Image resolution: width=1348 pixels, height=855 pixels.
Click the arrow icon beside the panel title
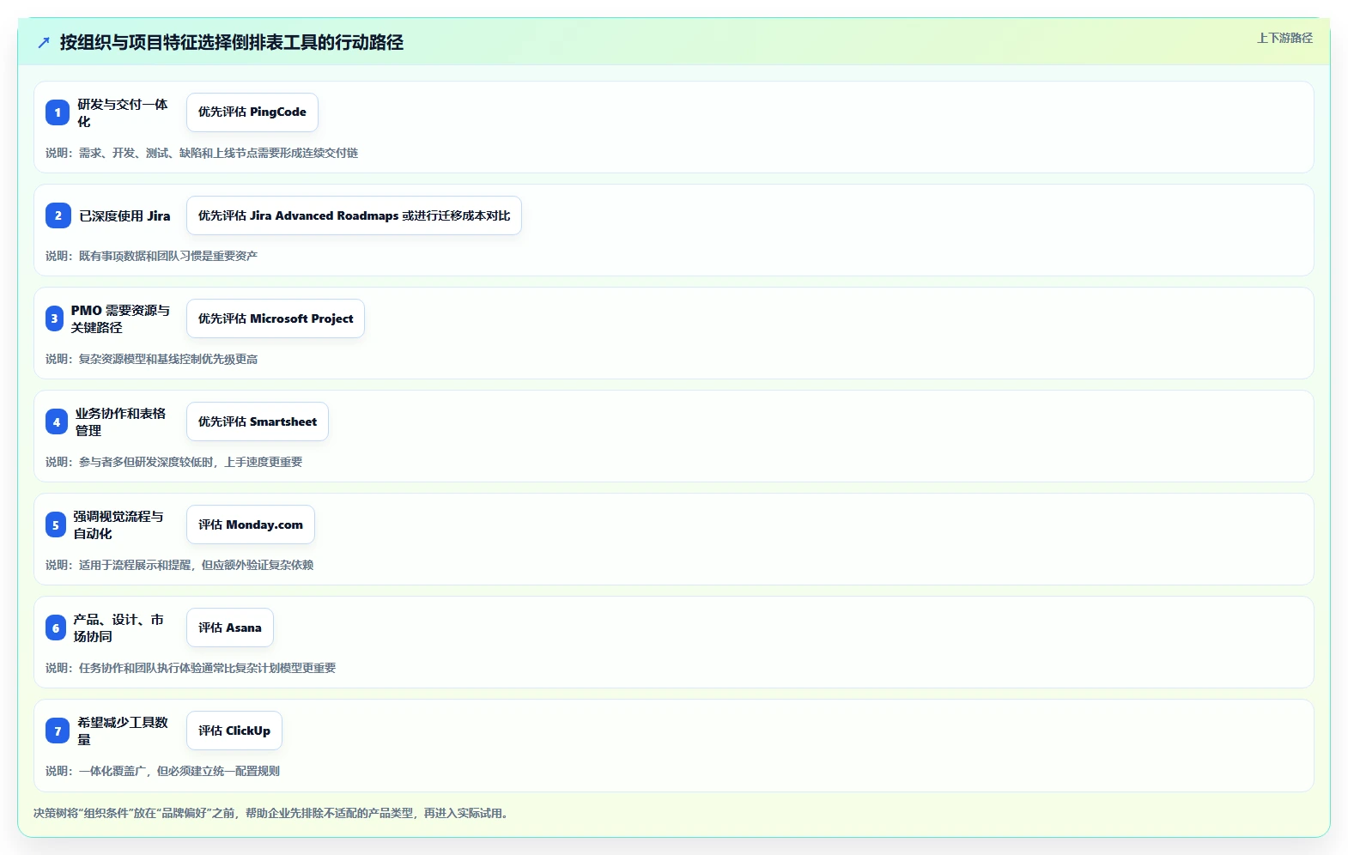click(x=44, y=42)
